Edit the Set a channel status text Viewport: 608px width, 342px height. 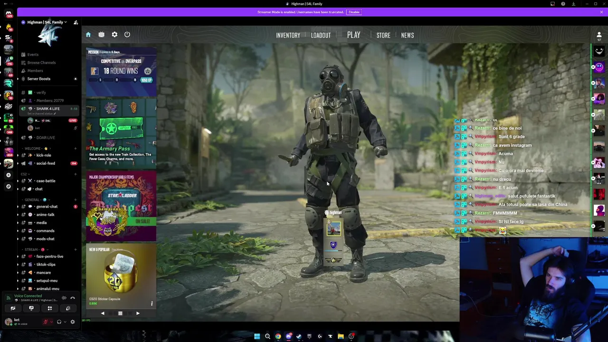coord(42,114)
